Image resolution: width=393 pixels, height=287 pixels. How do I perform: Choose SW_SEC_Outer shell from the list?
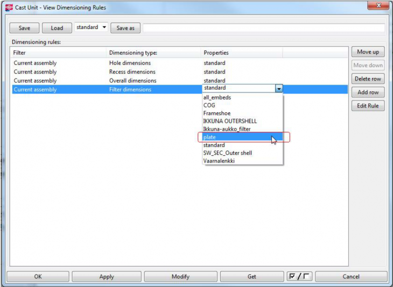[243, 153]
